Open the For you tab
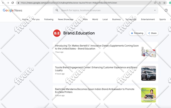The image size is (171, 108). pos(36,19)
